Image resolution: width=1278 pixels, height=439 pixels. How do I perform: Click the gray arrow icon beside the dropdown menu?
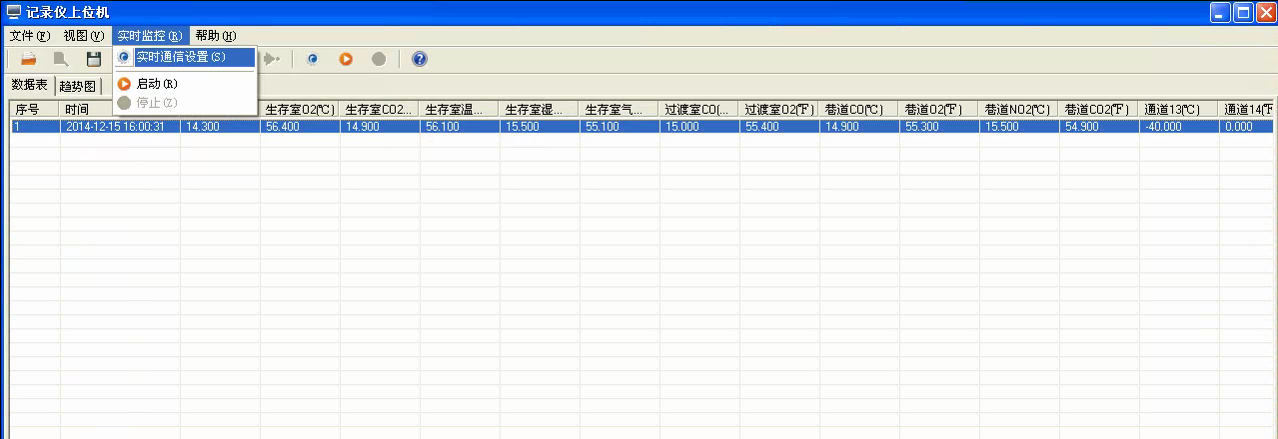(x=270, y=59)
